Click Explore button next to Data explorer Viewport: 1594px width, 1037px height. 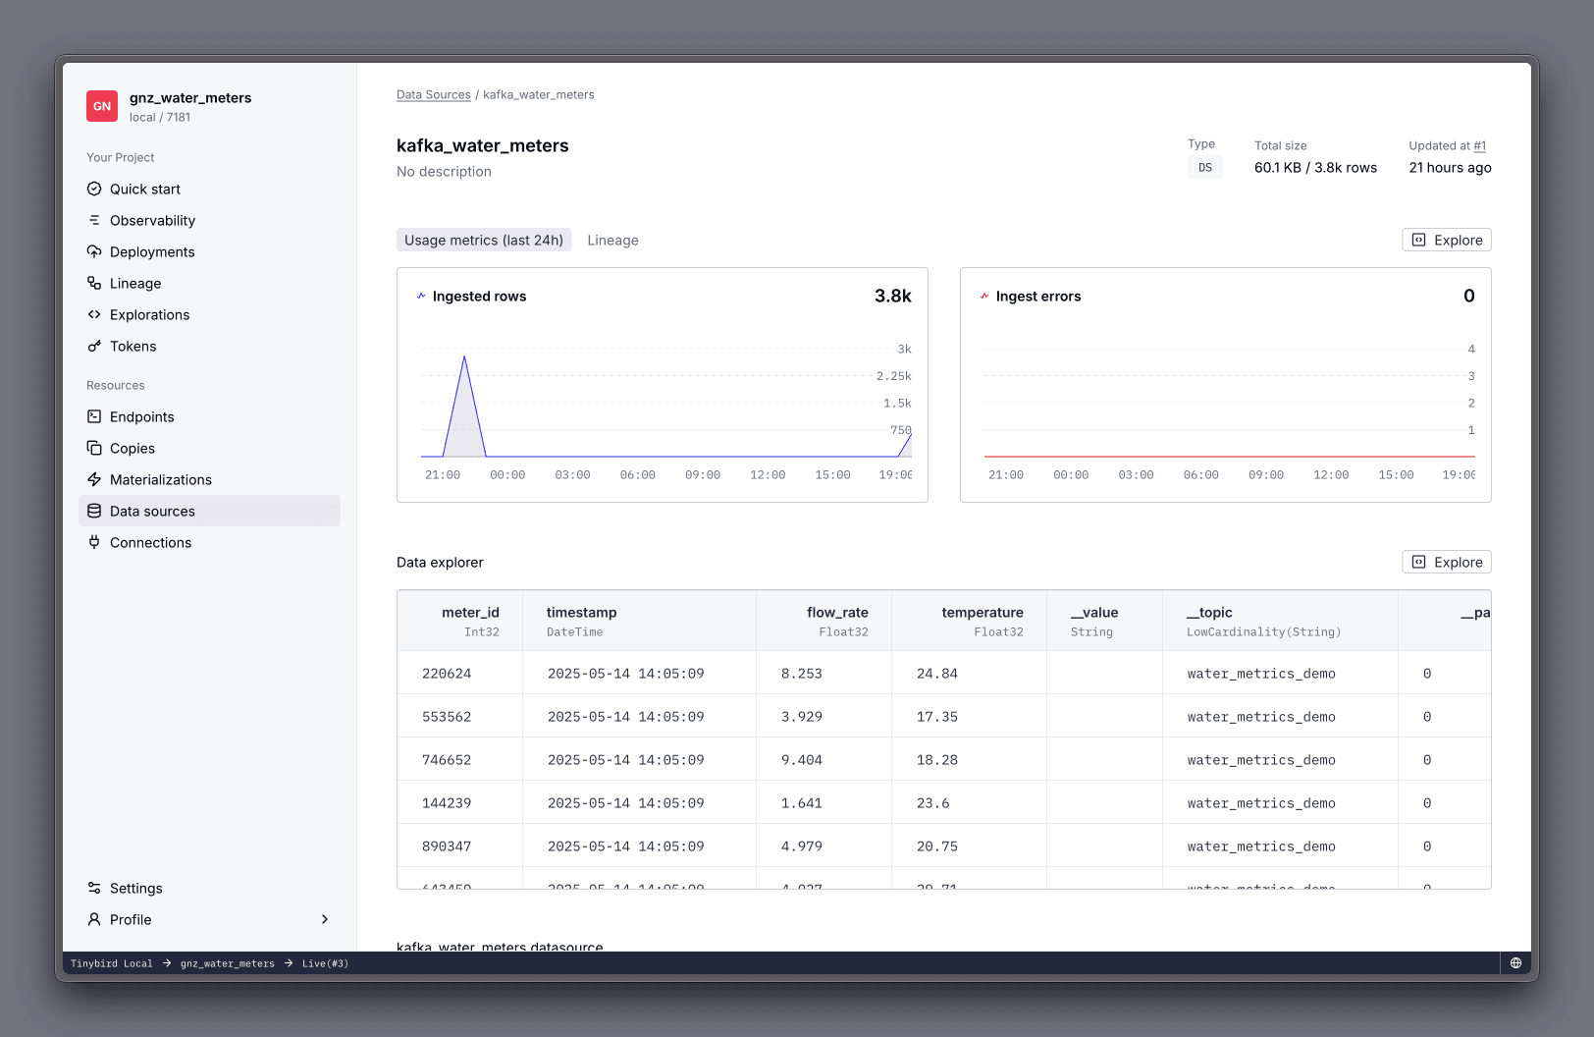(1447, 562)
